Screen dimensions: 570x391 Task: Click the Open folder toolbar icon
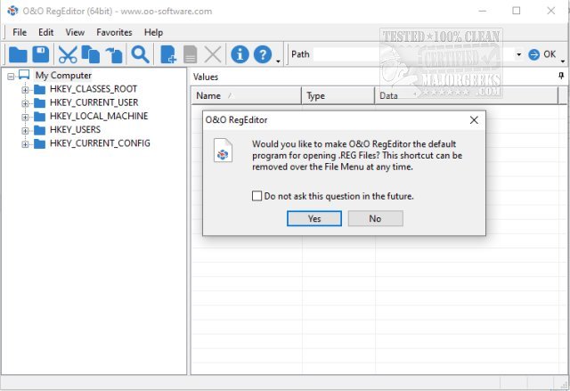click(18, 55)
